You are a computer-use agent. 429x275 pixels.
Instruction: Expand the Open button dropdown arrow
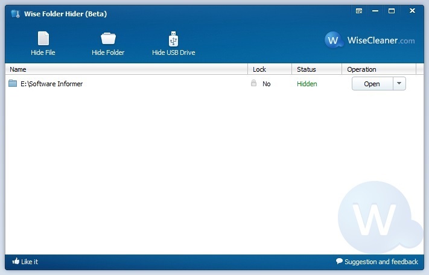(399, 84)
